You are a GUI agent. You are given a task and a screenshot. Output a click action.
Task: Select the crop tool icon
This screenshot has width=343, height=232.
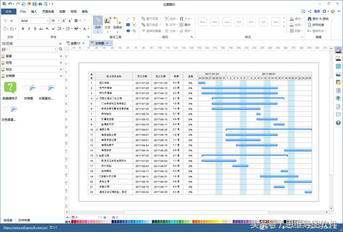point(135,31)
